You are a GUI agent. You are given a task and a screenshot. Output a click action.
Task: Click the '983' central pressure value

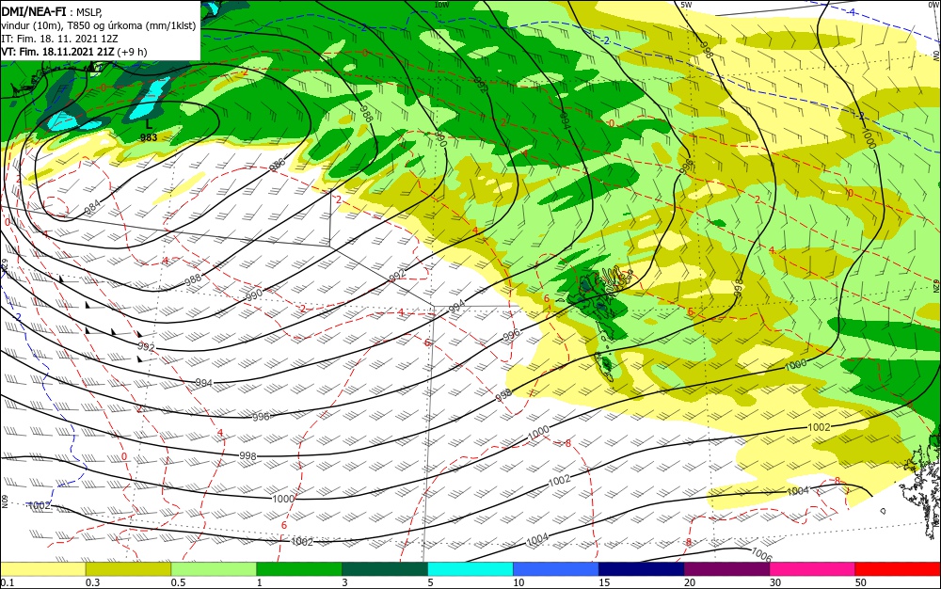pos(149,137)
